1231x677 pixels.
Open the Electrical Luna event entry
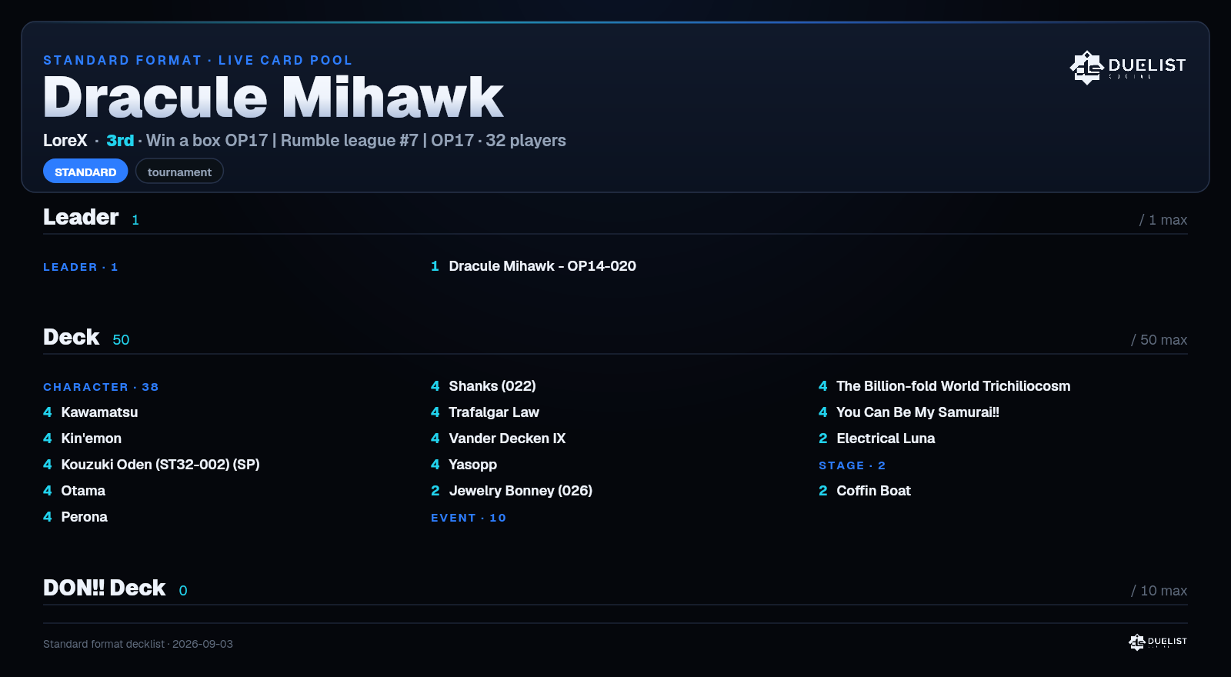click(876, 439)
